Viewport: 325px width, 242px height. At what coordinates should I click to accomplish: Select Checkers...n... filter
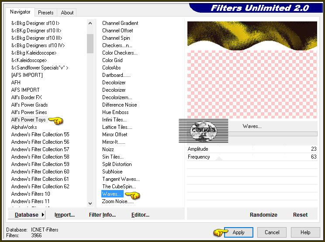tap(117, 45)
